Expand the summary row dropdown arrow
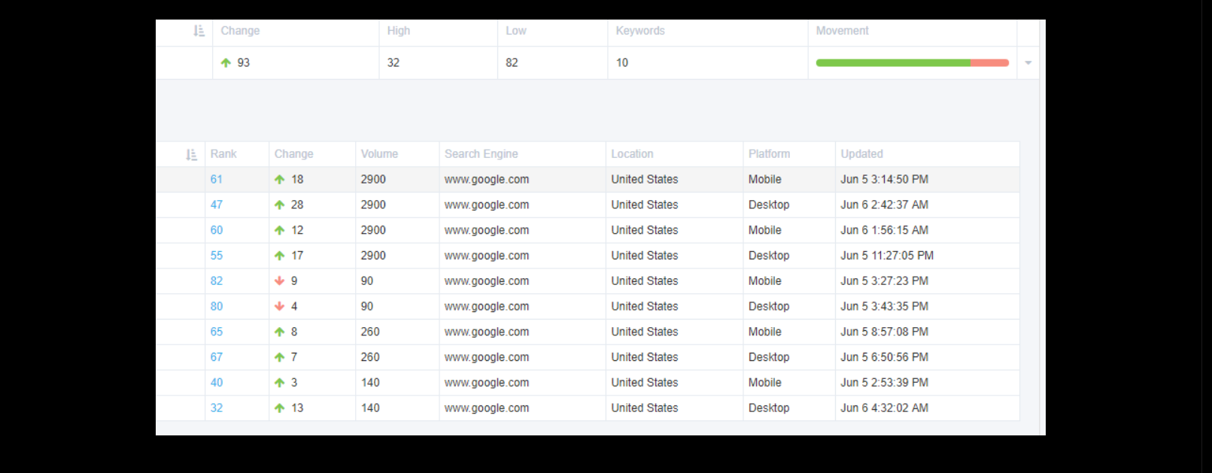 coord(1028,63)
